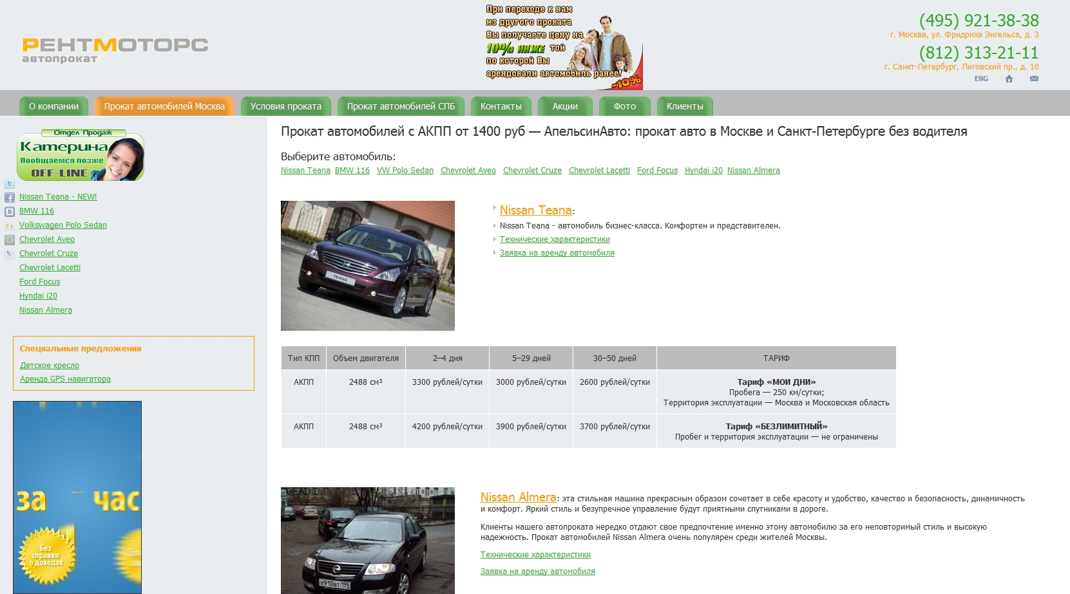Viewport: 1070px width, 594px height.
Task: Select the top row link 'Nissan Almera'
Action: (x=754, y=171)
